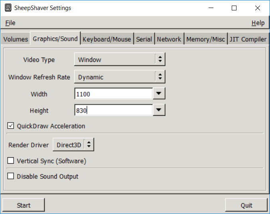Go to the Memory/Misc tab

205,39
